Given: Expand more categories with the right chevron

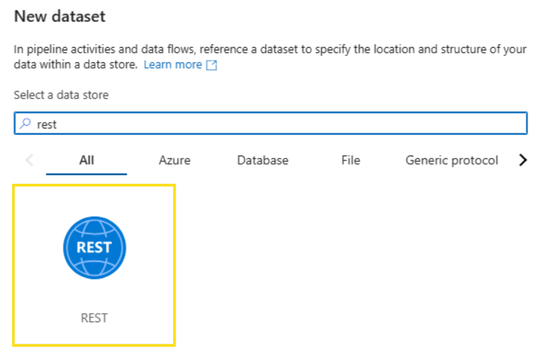Looking at the screenshot, I should [x=522, y=160].
